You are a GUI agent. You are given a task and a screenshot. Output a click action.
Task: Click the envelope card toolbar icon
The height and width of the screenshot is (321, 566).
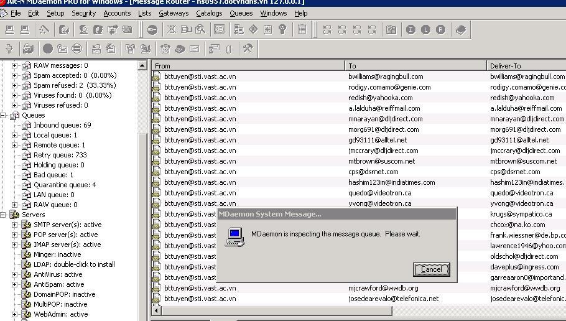pos(195,49)
